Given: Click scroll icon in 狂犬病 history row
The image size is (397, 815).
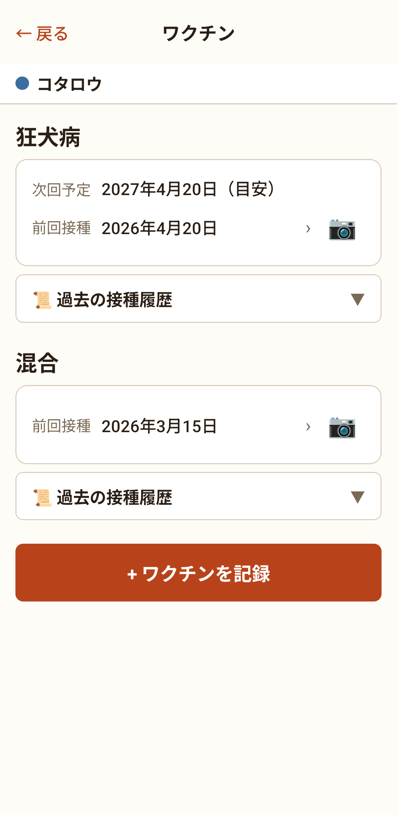Looking at the screenshot, I should point(42,300).
